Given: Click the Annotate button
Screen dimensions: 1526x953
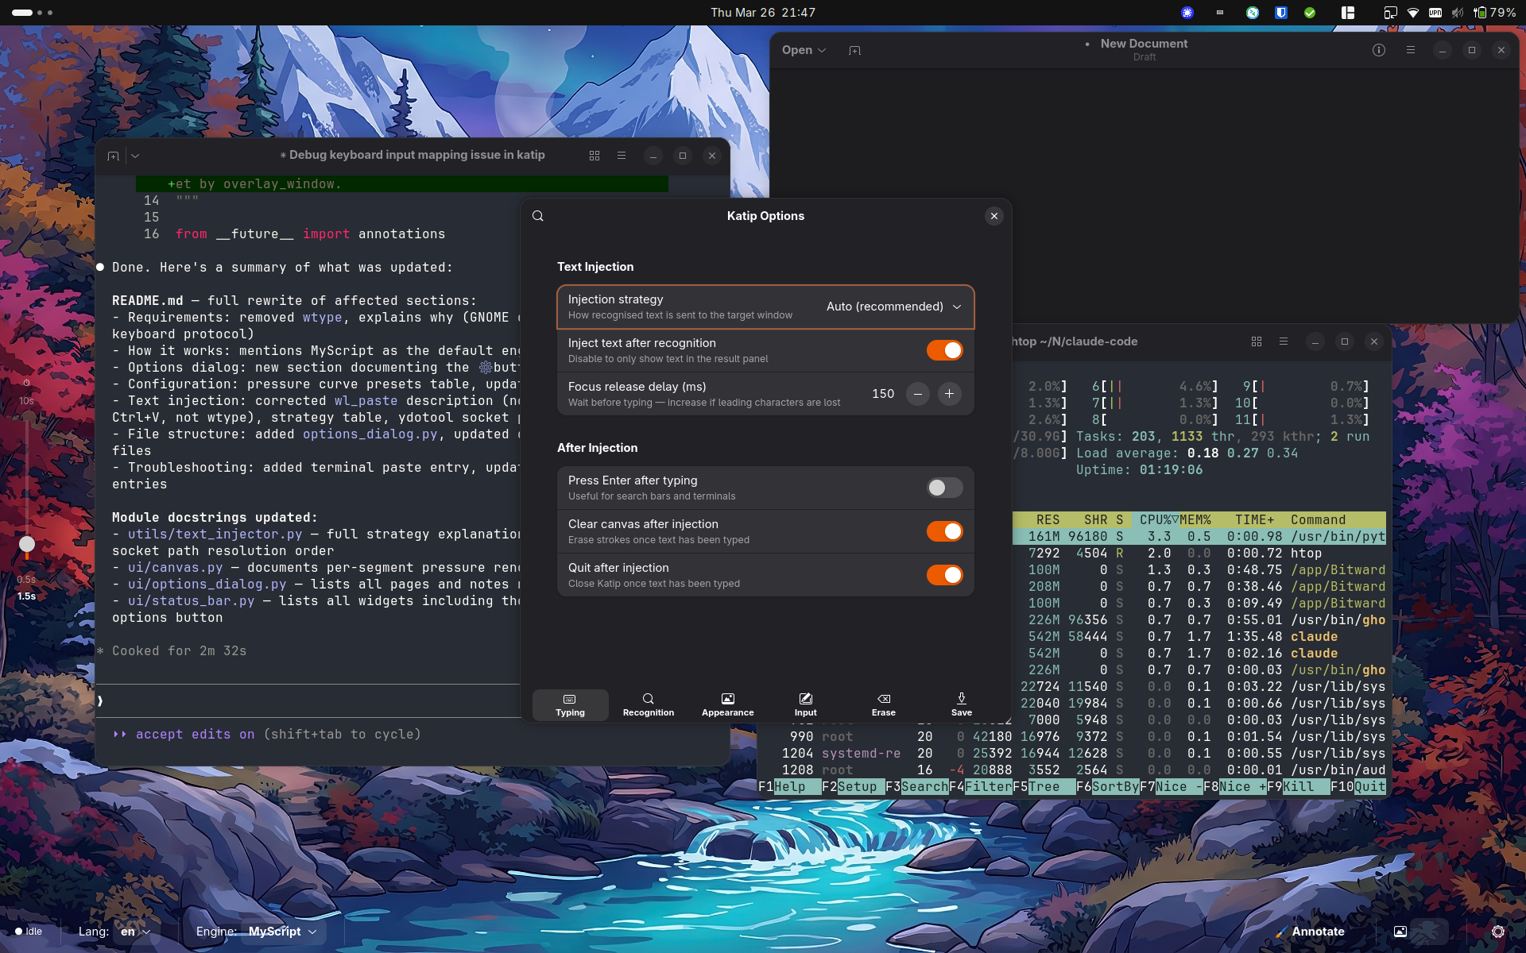Looking at the screenshot, I should (1311, 932).
